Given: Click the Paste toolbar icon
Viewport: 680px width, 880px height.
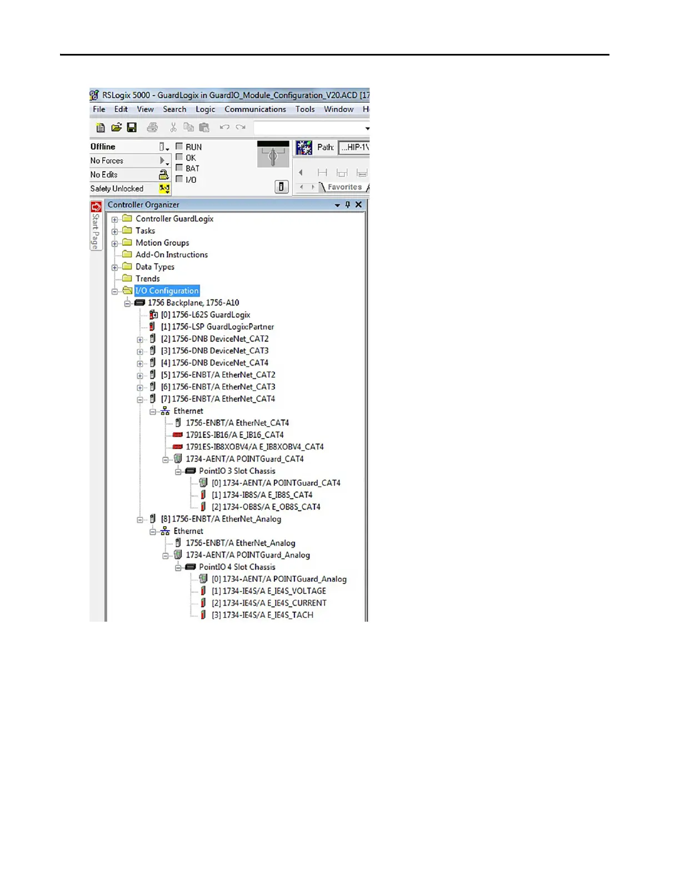Looking at the screenshot, I should point(204,128).
